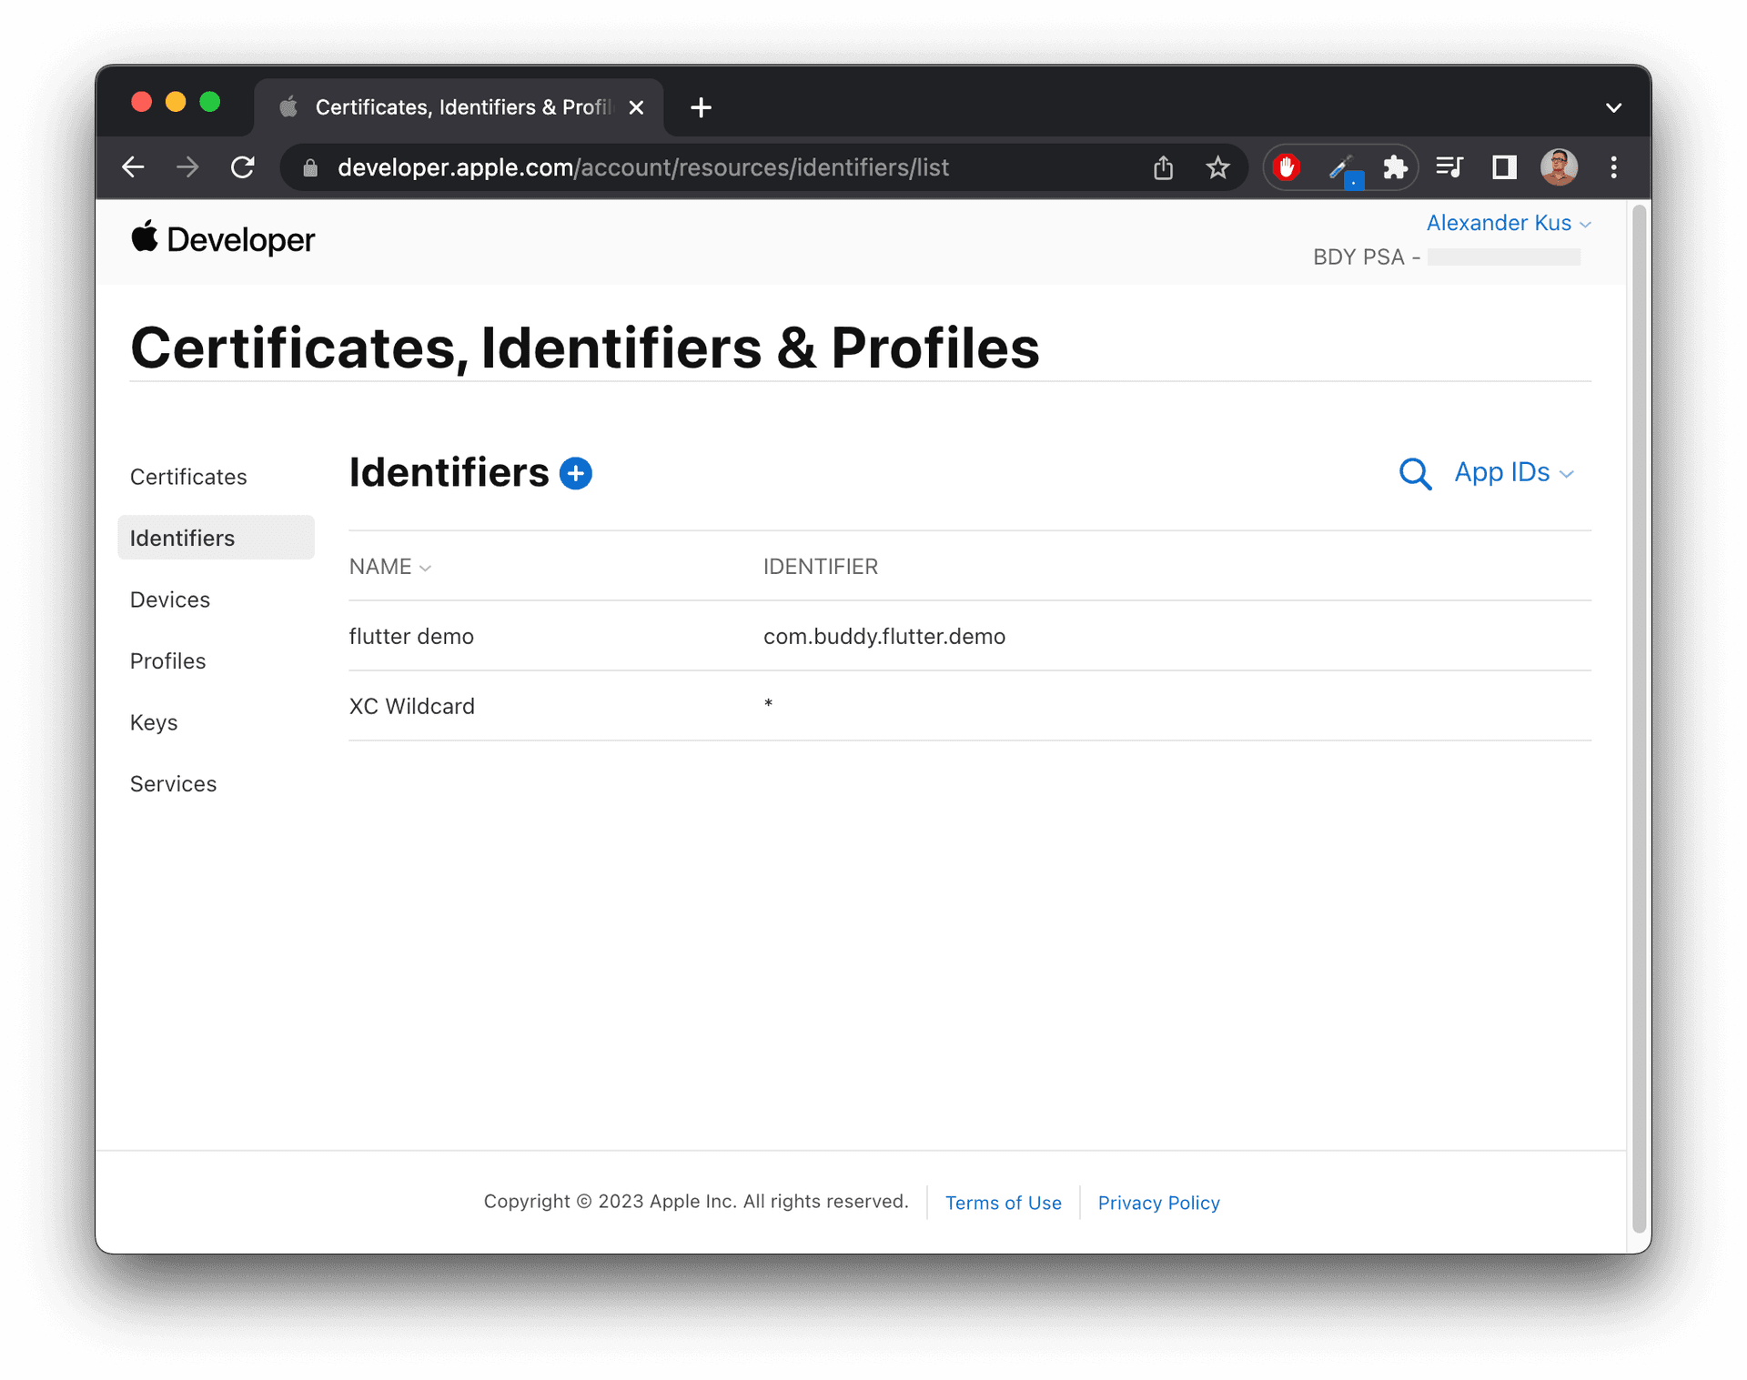
Task: Click the Chrome profile avatar
Action: [1559, 167]
